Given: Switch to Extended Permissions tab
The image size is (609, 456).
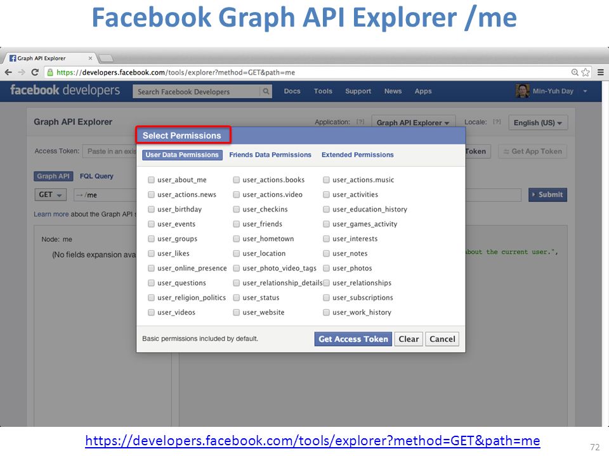Looking at the screenshot, I should coord(357,155).
